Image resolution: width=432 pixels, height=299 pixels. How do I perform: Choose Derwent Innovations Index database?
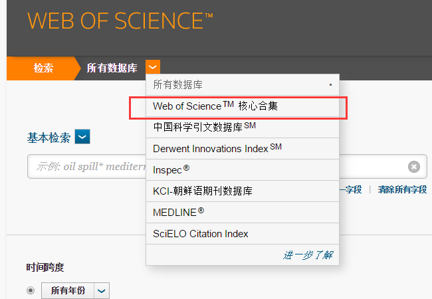(217, 148)
